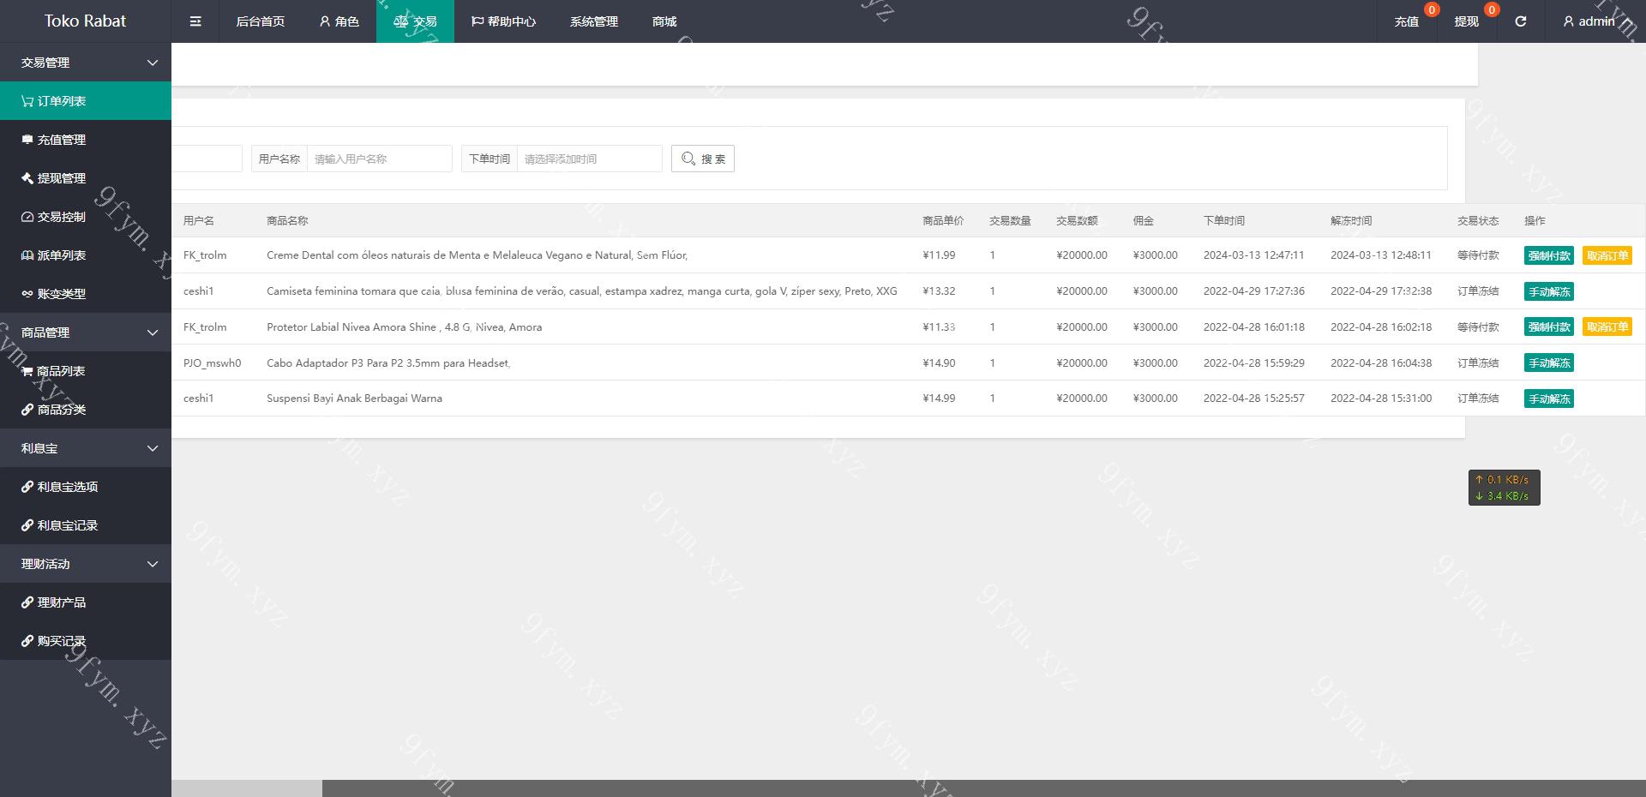This screenshot has height=797, width=1646.
Task: Click 手动解冻 for the Camiseta feminina order
Action: (x=1549, y=291)
